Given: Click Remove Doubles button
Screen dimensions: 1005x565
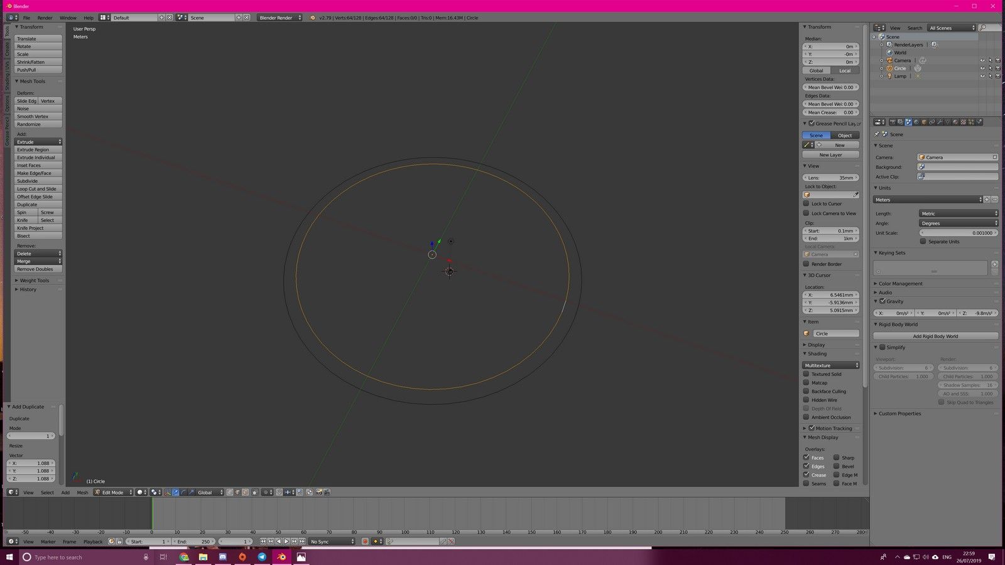Looking at the screenshot, I should pyautogui.click(x=38, y=269).
